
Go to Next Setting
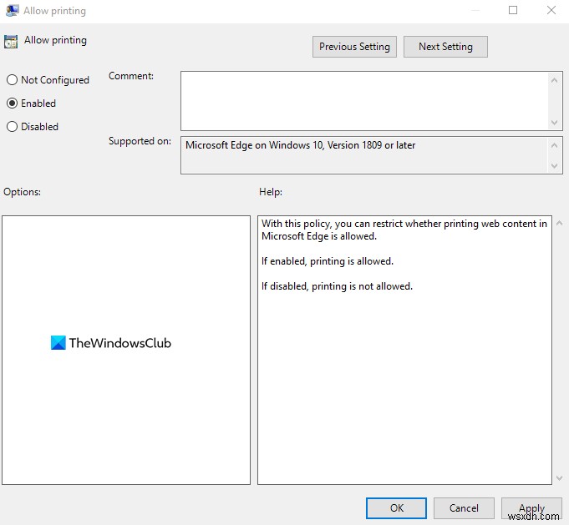click(445, 47)
